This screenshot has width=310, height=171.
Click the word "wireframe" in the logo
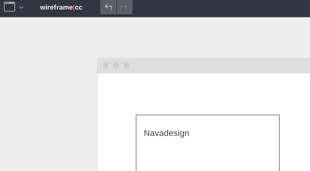coord(56,7)
